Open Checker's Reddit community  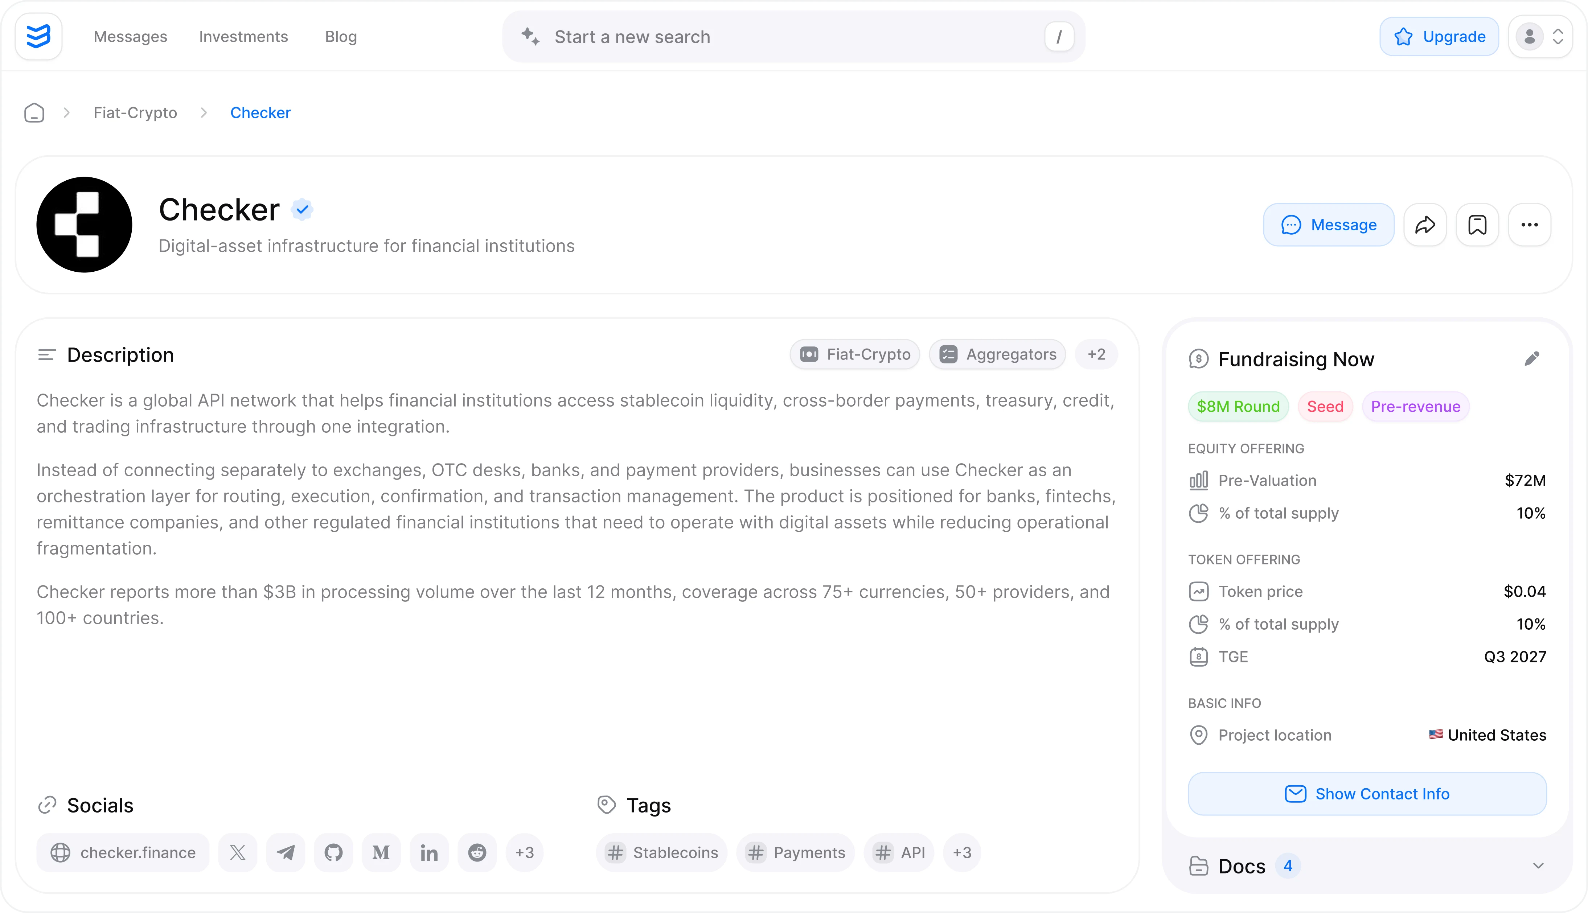(x=477, y=853)
